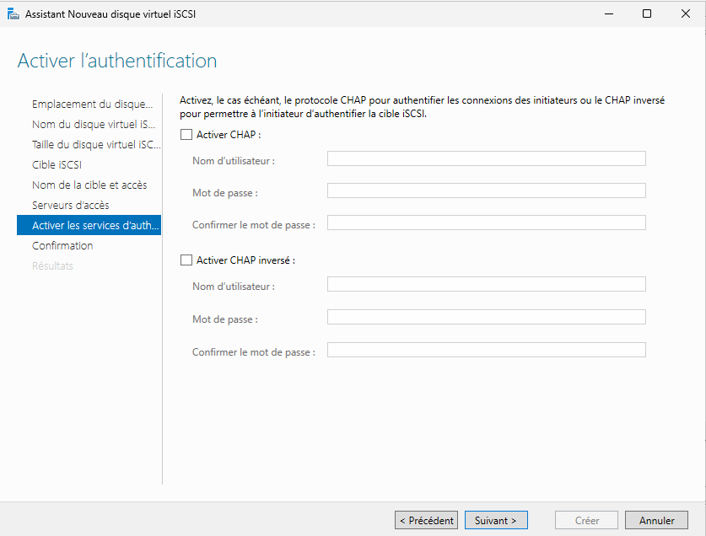Click CHAP Confirmer le mot de passe field

click(x=486, y=222)
